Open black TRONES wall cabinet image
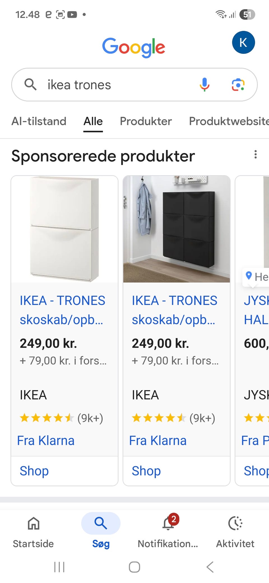 [x=177, y=229]
